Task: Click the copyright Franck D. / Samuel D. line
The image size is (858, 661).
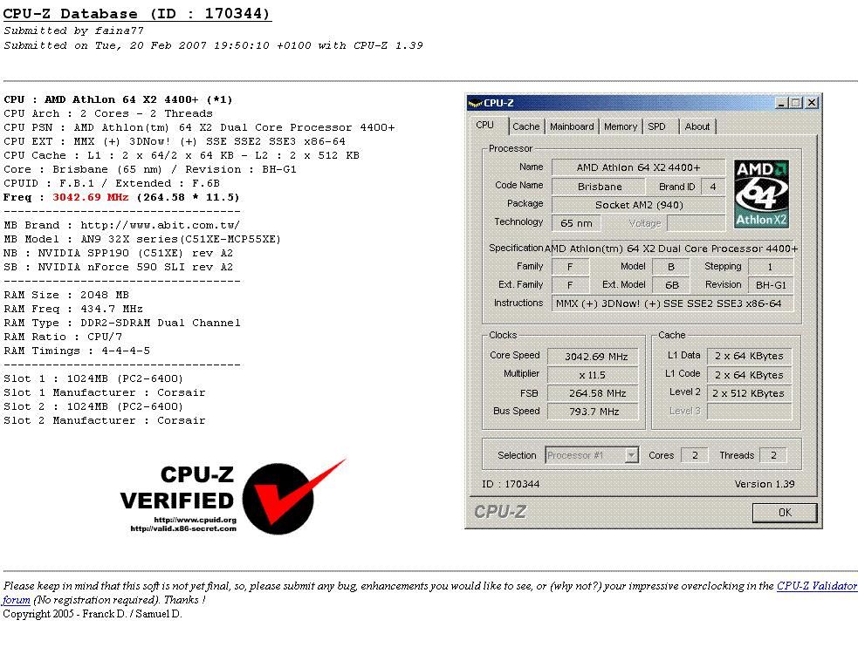Action: pyautogui.click(x=93, y=613)
